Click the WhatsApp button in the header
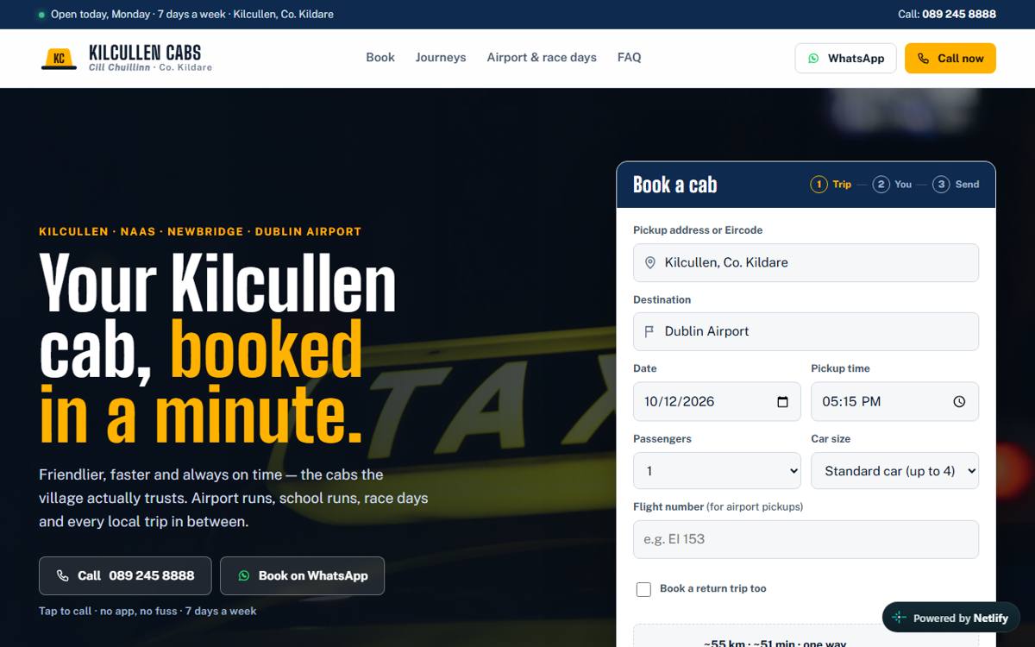 pyautogui.click(x=845, y=59)
